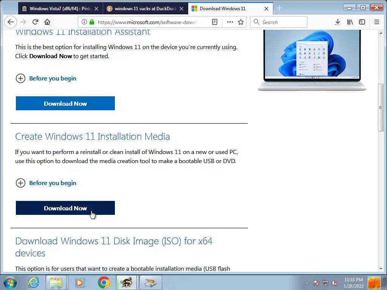This screenshot has width=387, height=290.
Task: Click the scrollbar down arrow
Action: click(381, 268)
